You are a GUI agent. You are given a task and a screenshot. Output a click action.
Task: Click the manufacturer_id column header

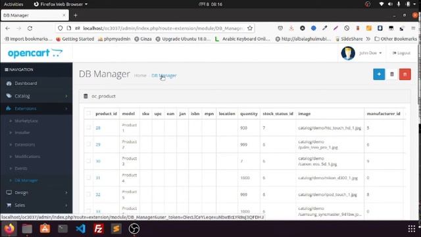point(384,114)
